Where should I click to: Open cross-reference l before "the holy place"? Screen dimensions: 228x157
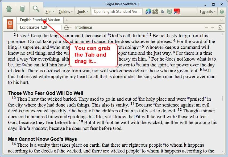pos(139,98)
